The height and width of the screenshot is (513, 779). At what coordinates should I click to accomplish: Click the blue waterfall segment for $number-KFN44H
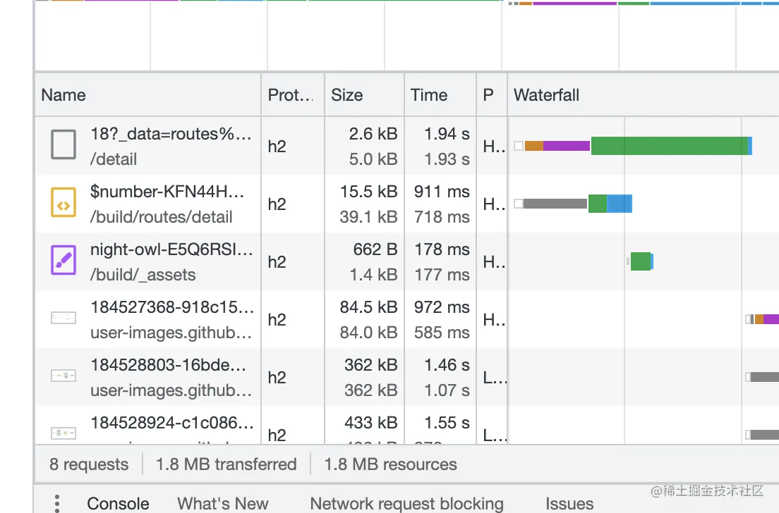point(620,204)
